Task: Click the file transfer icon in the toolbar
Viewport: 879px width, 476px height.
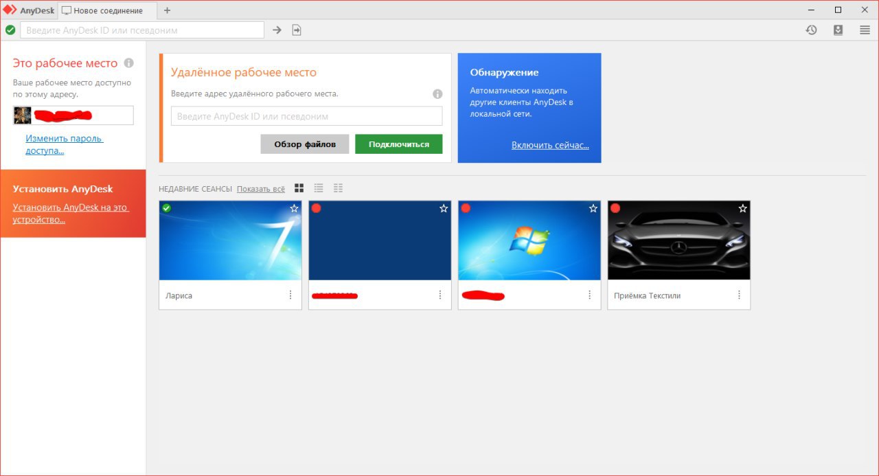Action: 297,30
